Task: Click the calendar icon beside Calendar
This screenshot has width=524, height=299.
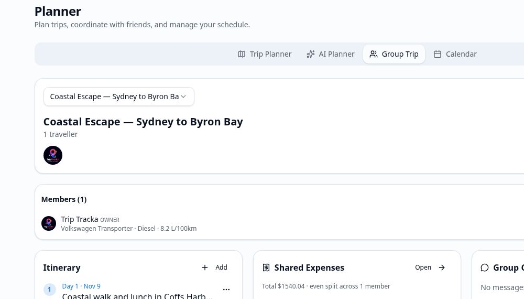Action: (x=438, y=54)
